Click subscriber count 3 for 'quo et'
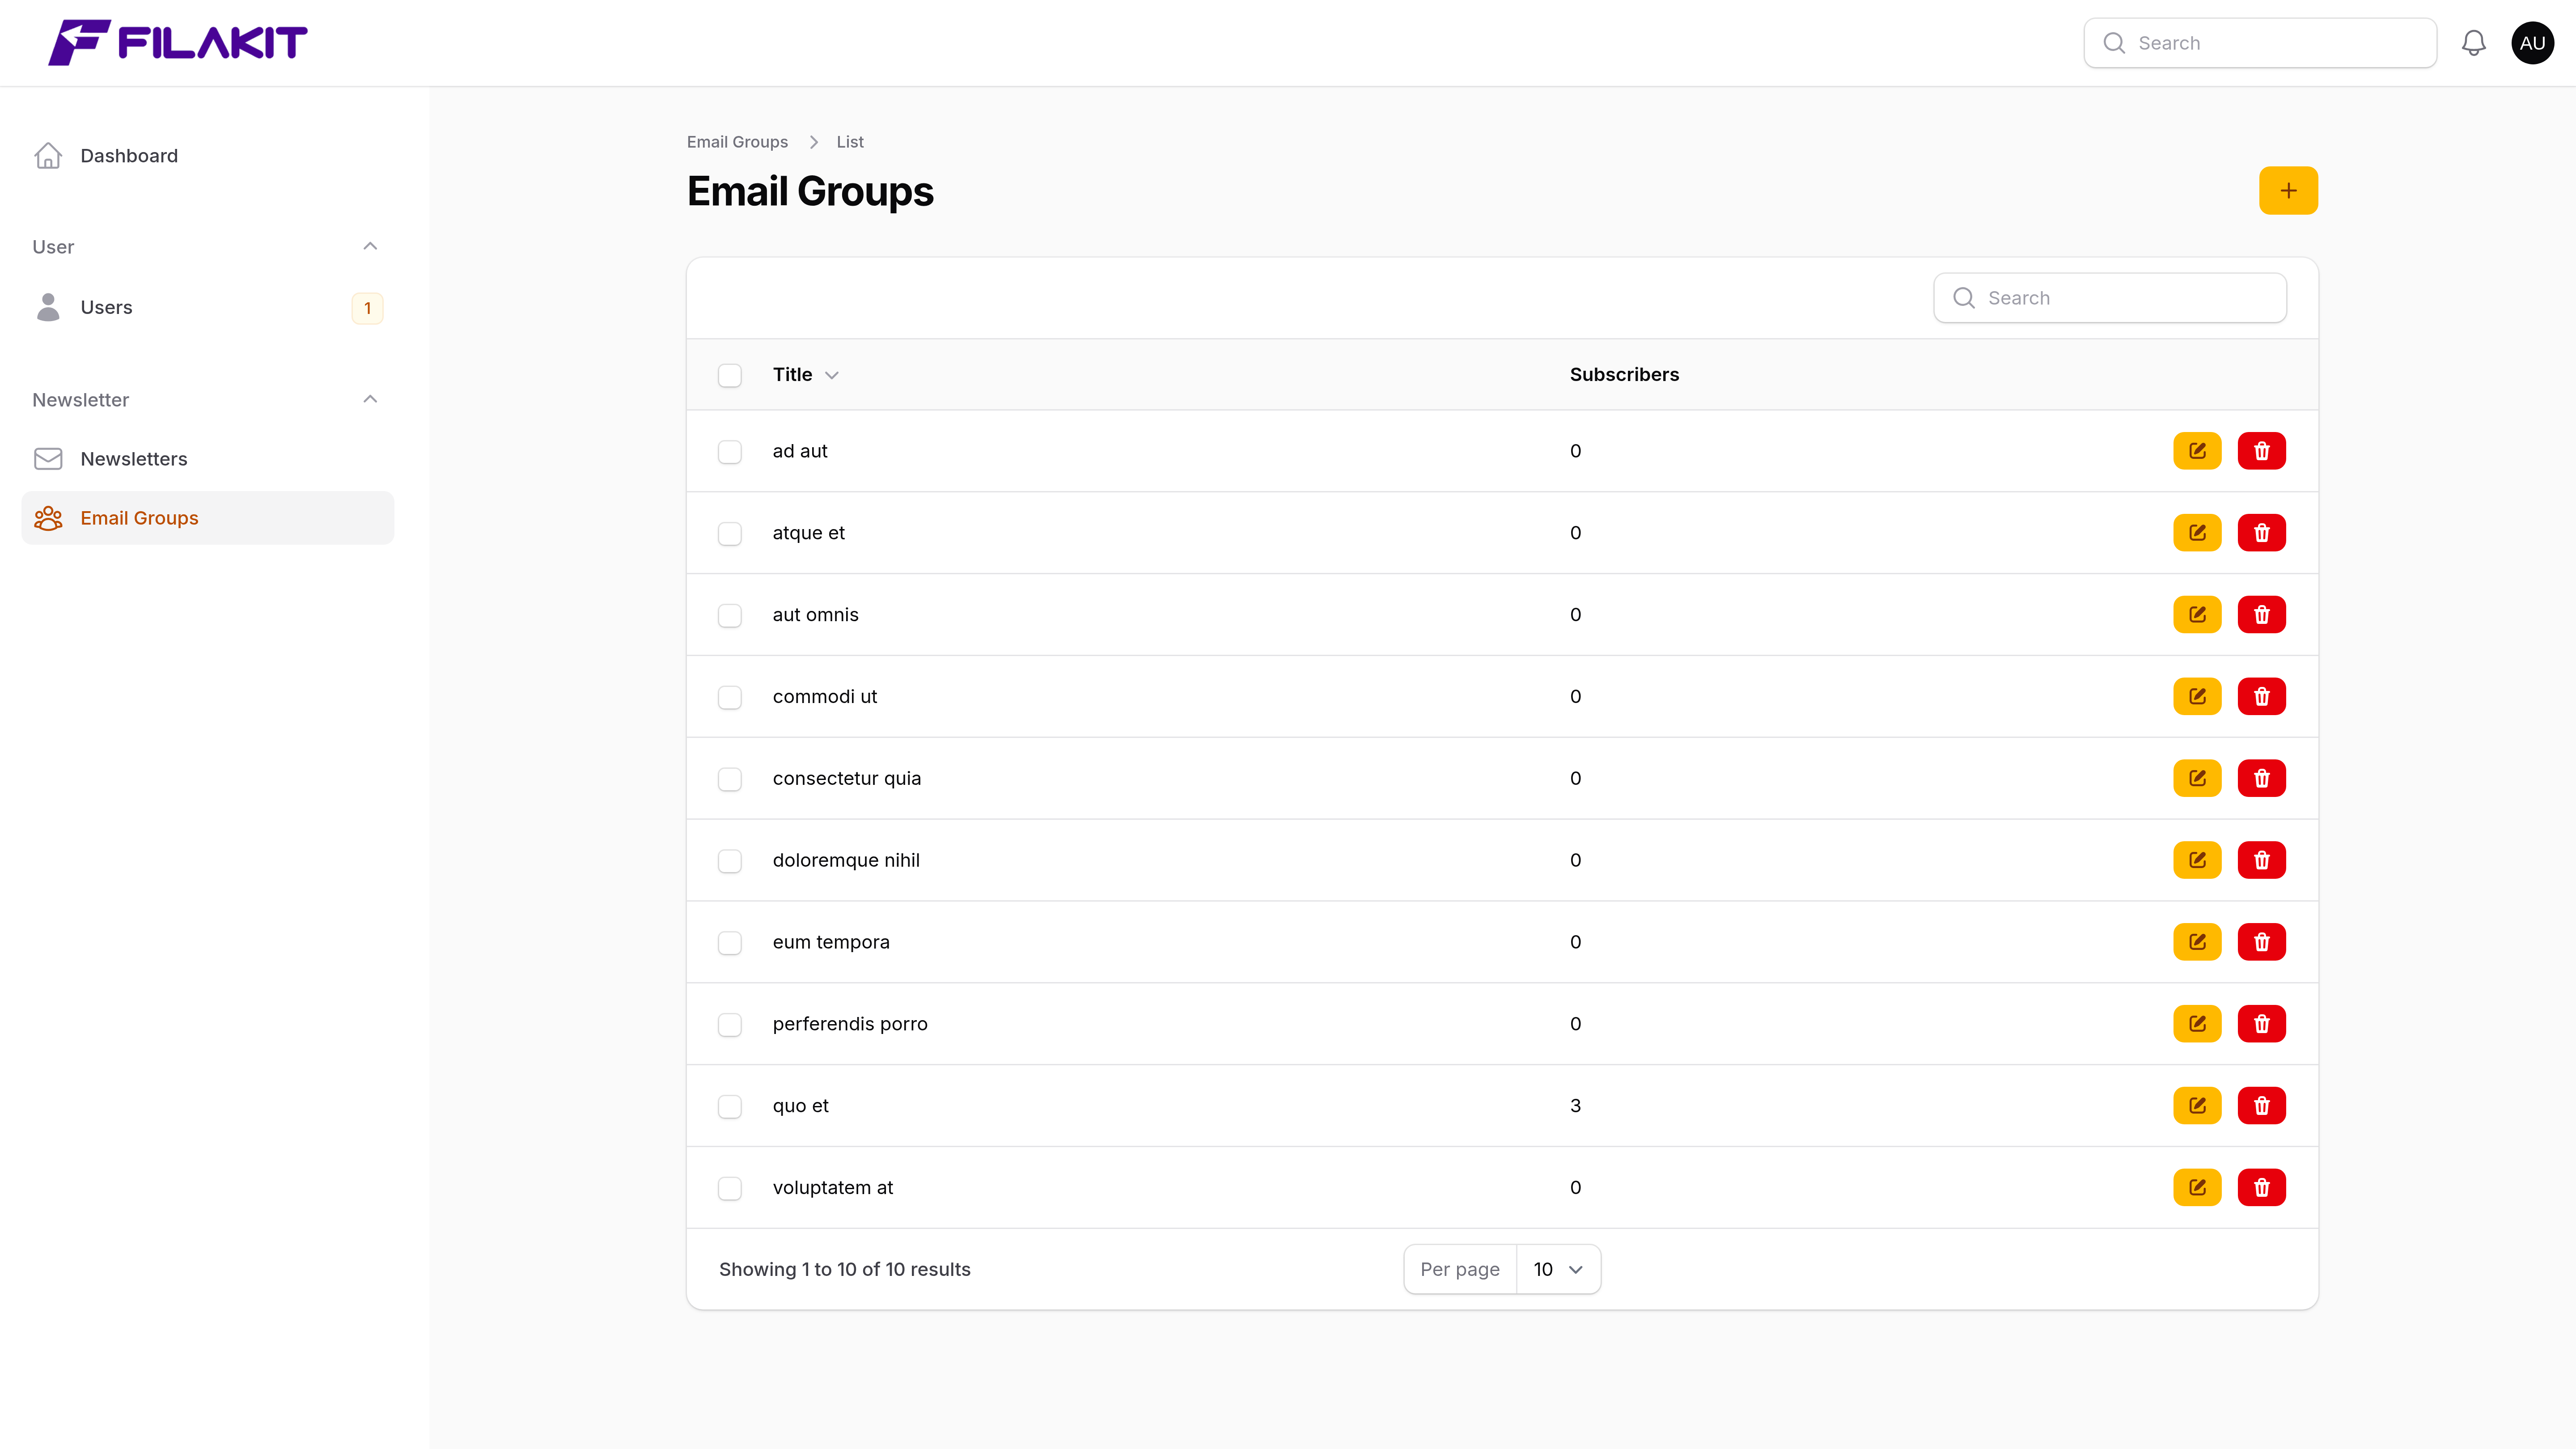 1575,1106
